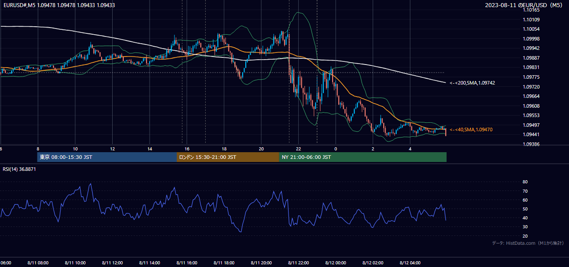Click price level 1.09386 on price axis

coord(531,144)
